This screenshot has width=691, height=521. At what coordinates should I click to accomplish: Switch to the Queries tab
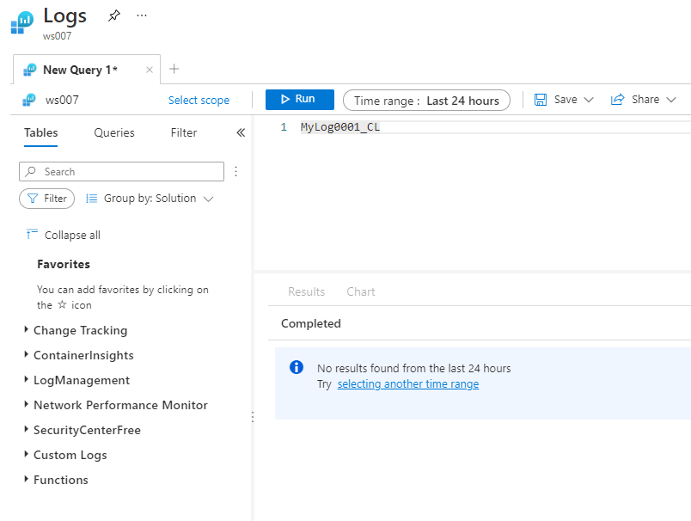[114, 132]
